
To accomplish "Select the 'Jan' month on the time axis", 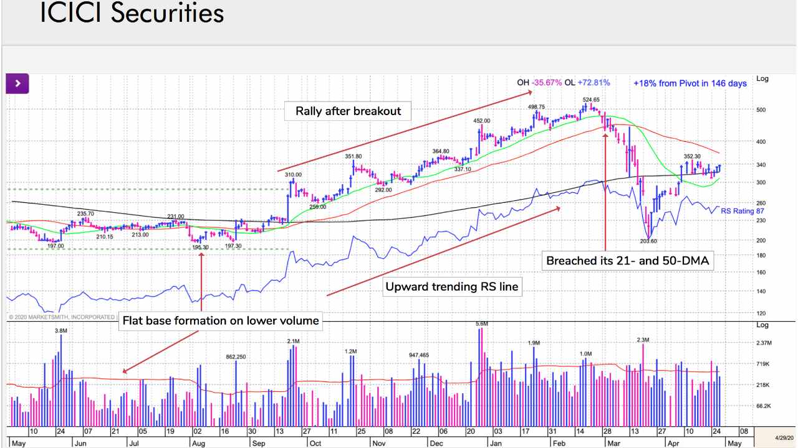I will pos(495,443).
